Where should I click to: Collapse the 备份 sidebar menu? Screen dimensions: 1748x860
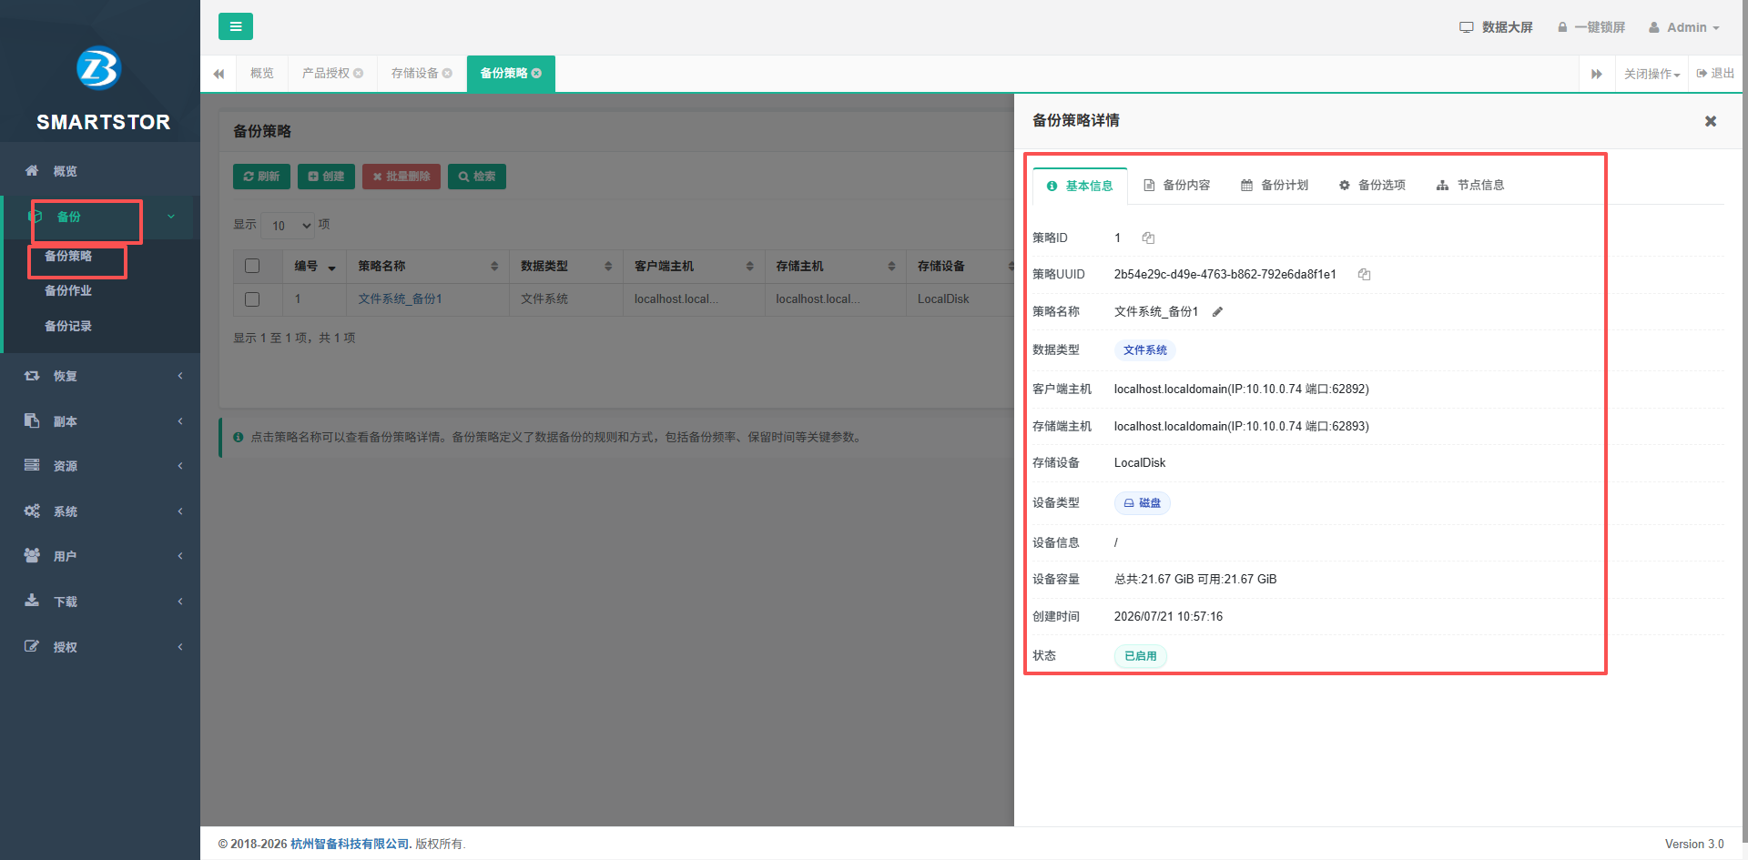pos(100,217)
